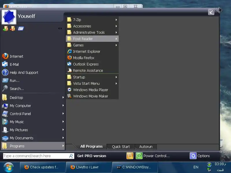Image resolution: width=231 pixels, height=173 pixels.
Task: Click the green power icon
Action: (139, 156)
